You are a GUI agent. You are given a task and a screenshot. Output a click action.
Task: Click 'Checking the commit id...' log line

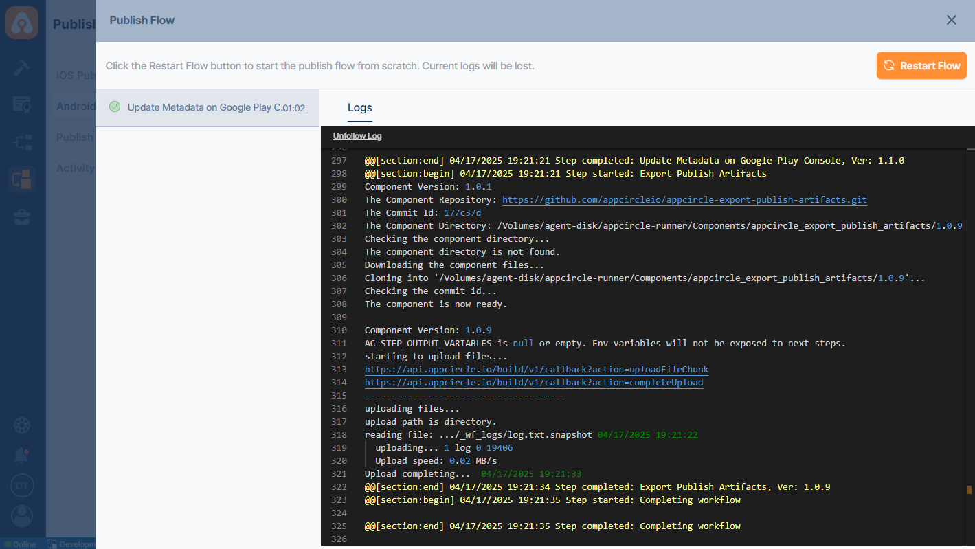(431, 291)
